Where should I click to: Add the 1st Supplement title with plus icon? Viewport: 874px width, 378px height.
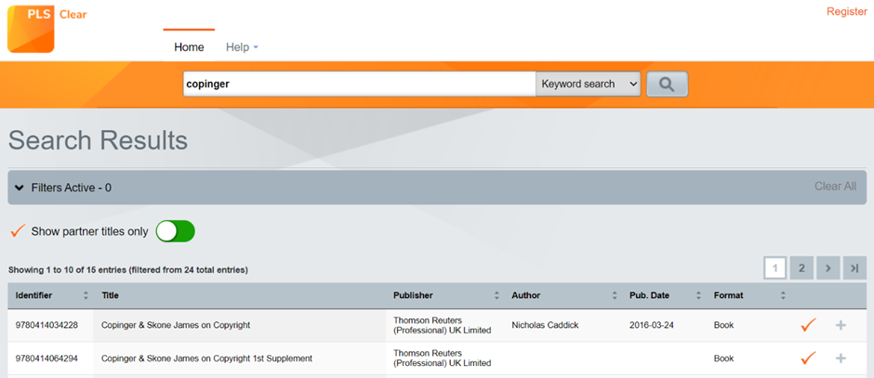[841, 358]
